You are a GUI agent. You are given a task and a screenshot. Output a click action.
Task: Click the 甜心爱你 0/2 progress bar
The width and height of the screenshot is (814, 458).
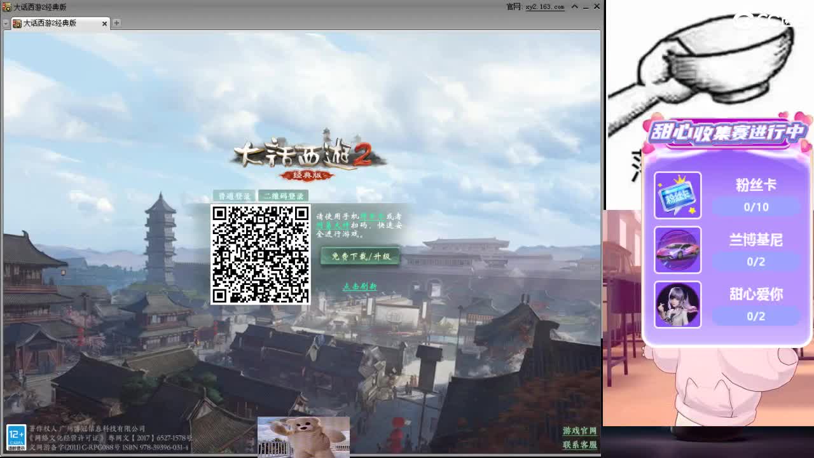(x=756, y=317)
